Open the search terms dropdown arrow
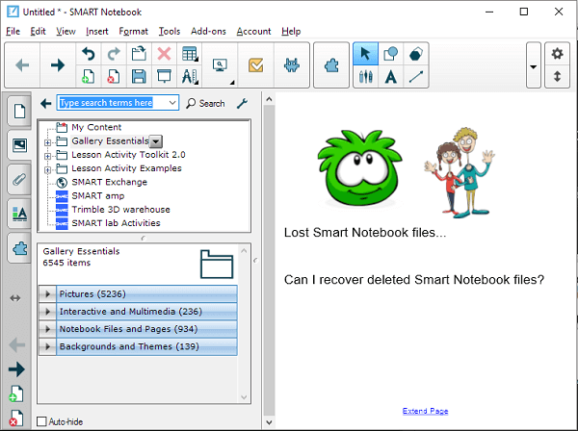The width and height of the screenshot is (578, 431). click(x=172, y=103)
